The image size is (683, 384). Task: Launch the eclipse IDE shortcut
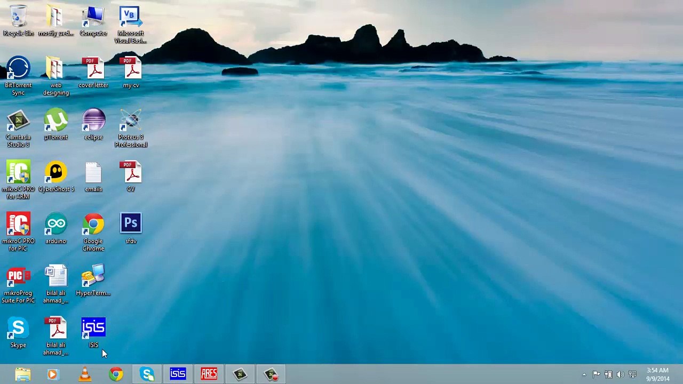coord(93,125)
